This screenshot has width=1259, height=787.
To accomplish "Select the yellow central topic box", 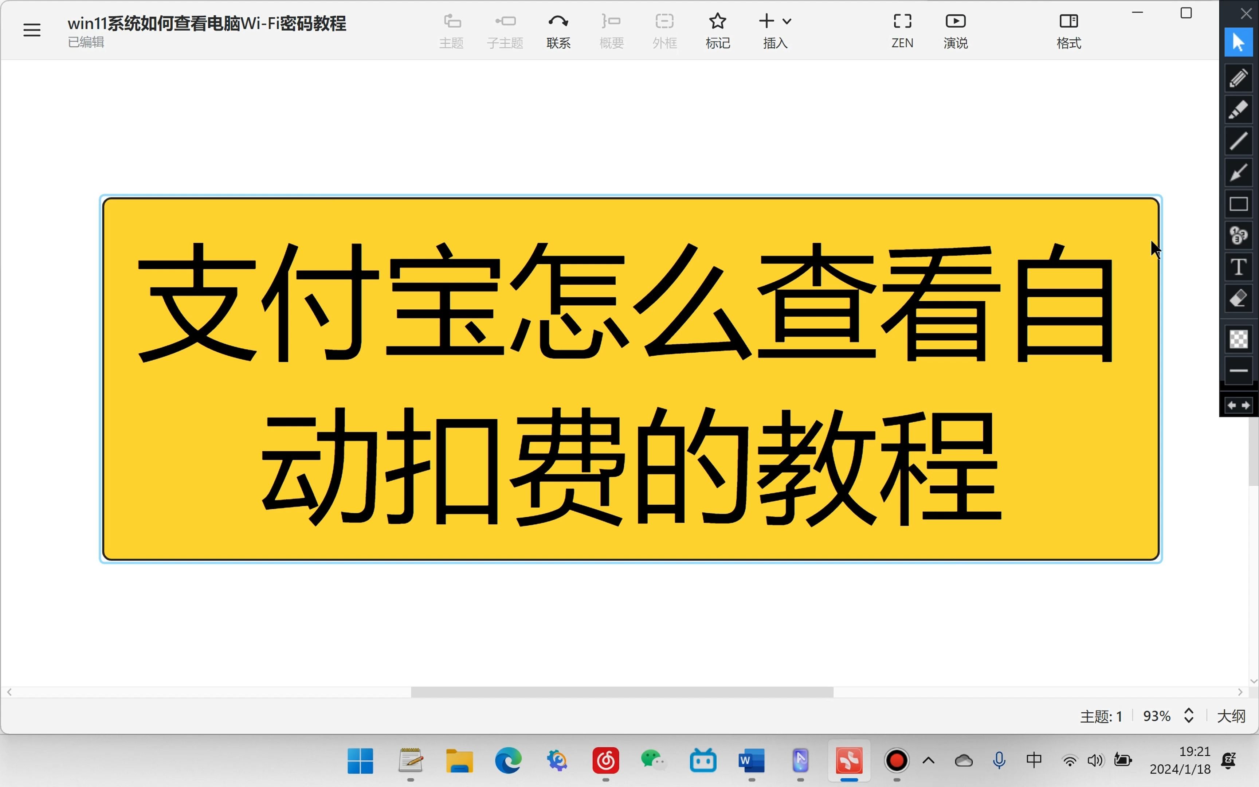I will (x=631, y=379).
